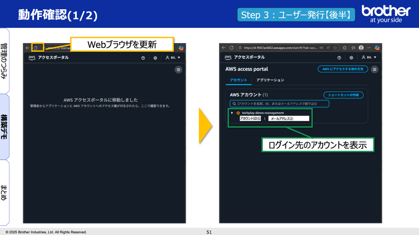Click the round hamburger menu in the empty access portal

coord(178,70)
